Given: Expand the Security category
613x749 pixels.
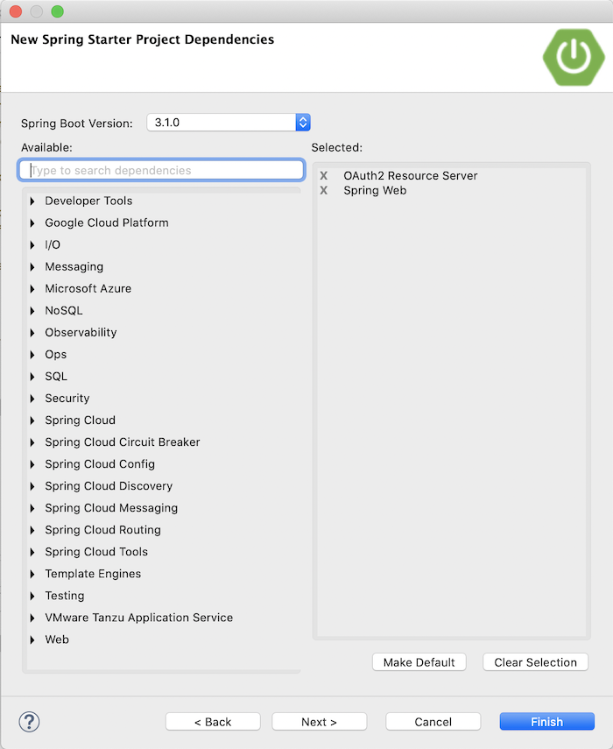Looking at the screenshot, I should coord(32,399).
